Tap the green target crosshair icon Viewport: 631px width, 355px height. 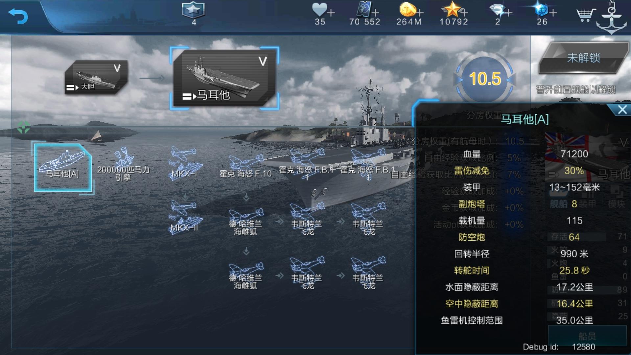pos(23,127)
